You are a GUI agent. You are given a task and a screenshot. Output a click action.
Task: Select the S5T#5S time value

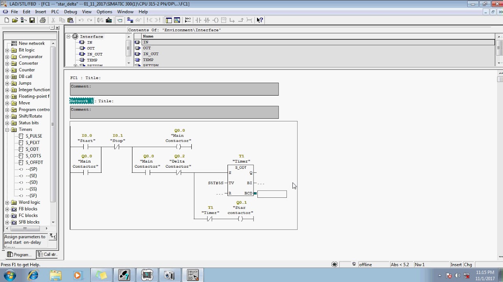(x=216, y=183)
